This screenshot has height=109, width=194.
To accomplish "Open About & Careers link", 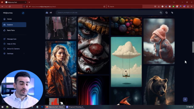I will point(13,49).
